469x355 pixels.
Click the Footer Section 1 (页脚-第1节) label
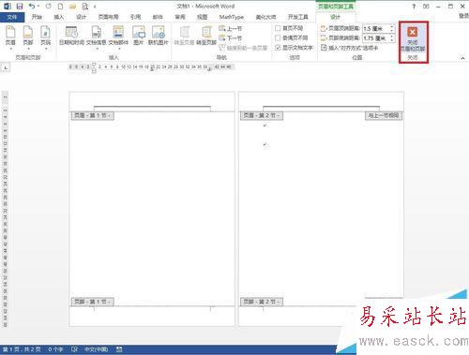coord(93,302)
